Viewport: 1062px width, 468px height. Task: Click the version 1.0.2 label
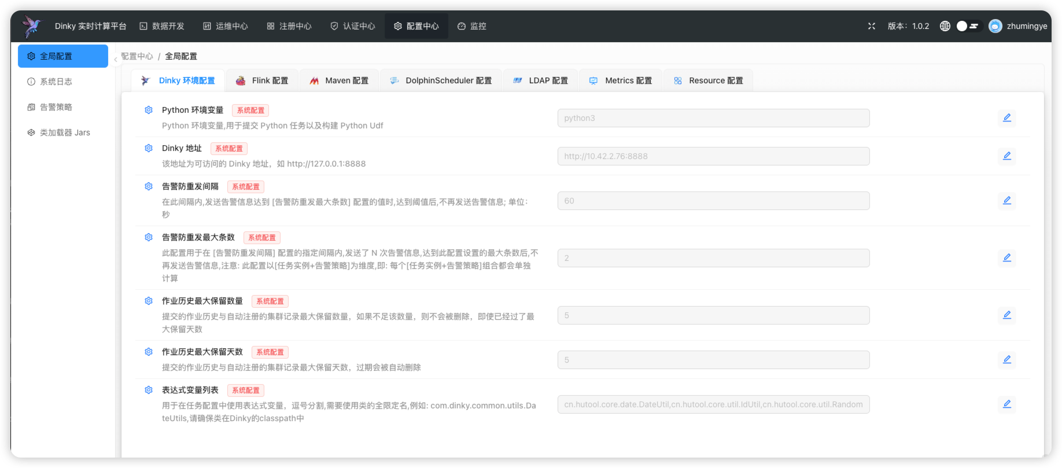tap(908, 26)
